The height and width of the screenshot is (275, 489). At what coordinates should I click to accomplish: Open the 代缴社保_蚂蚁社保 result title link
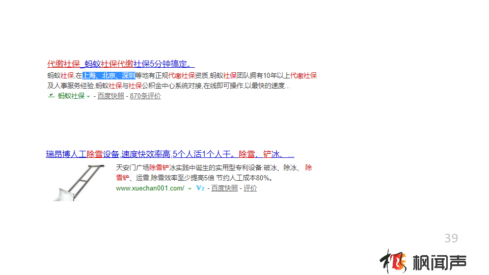pyautogui.click(x=121, y=64)
